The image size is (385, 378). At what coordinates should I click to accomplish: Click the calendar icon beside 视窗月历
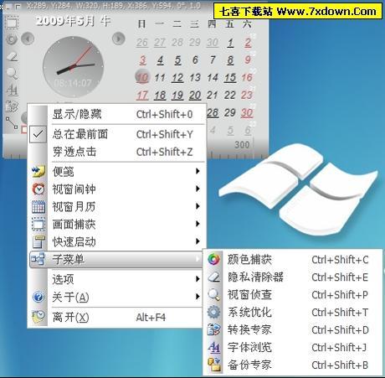(38, 207)
